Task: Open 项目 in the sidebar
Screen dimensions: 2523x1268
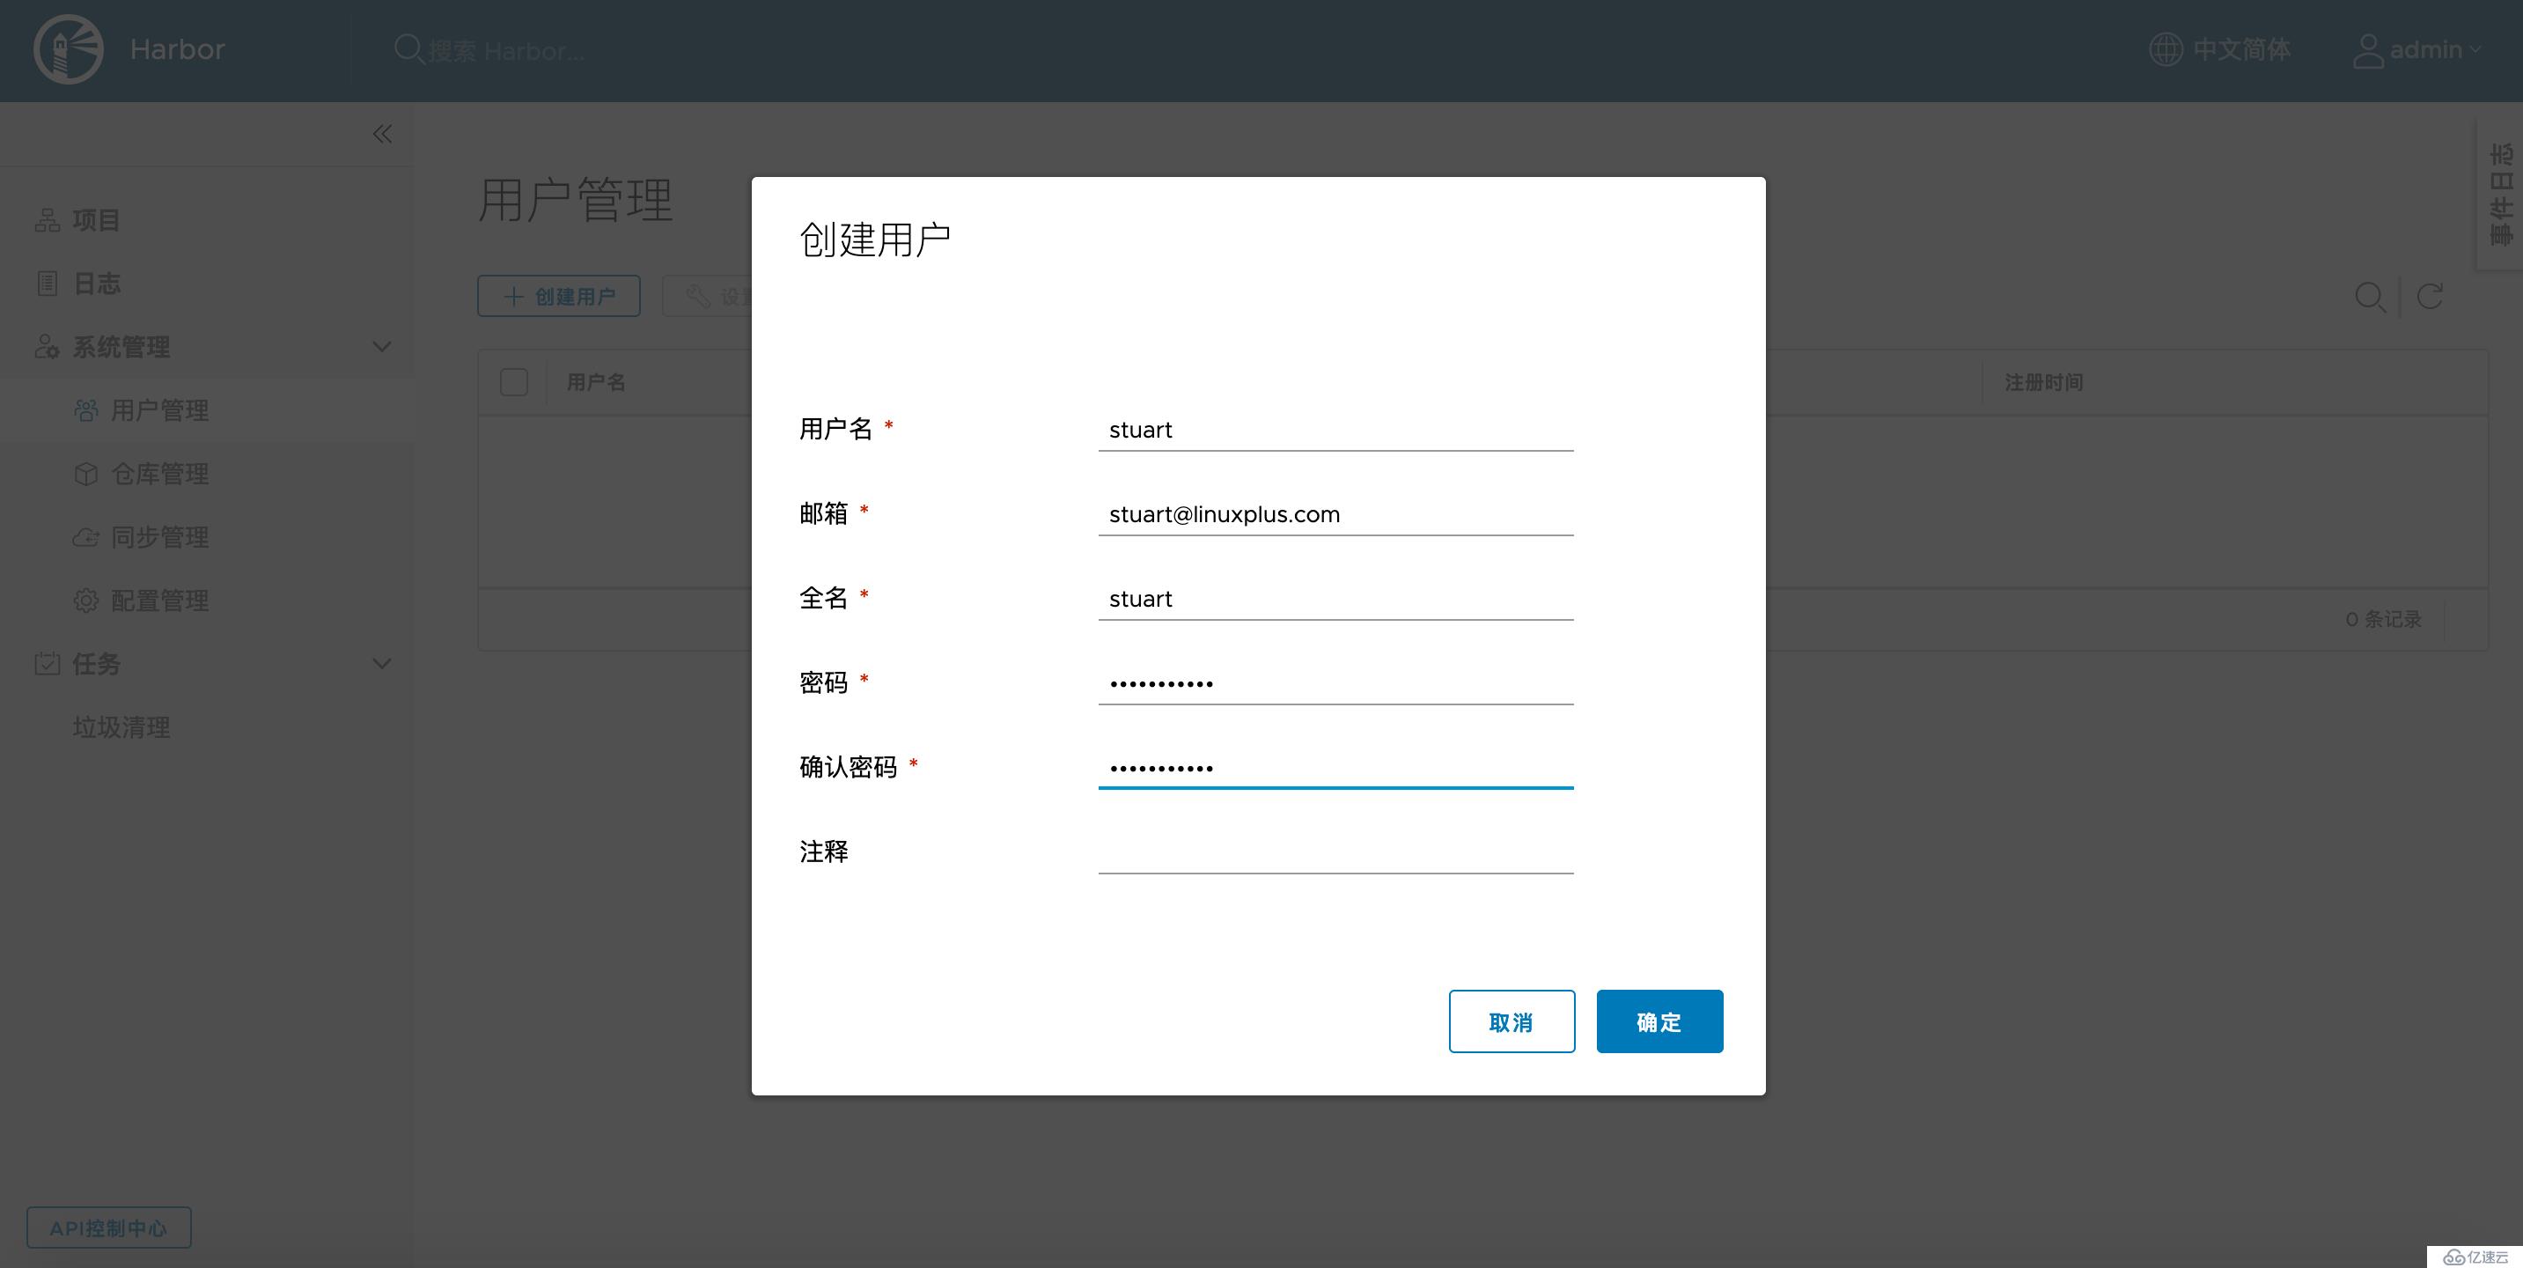Action: (96, 219)
